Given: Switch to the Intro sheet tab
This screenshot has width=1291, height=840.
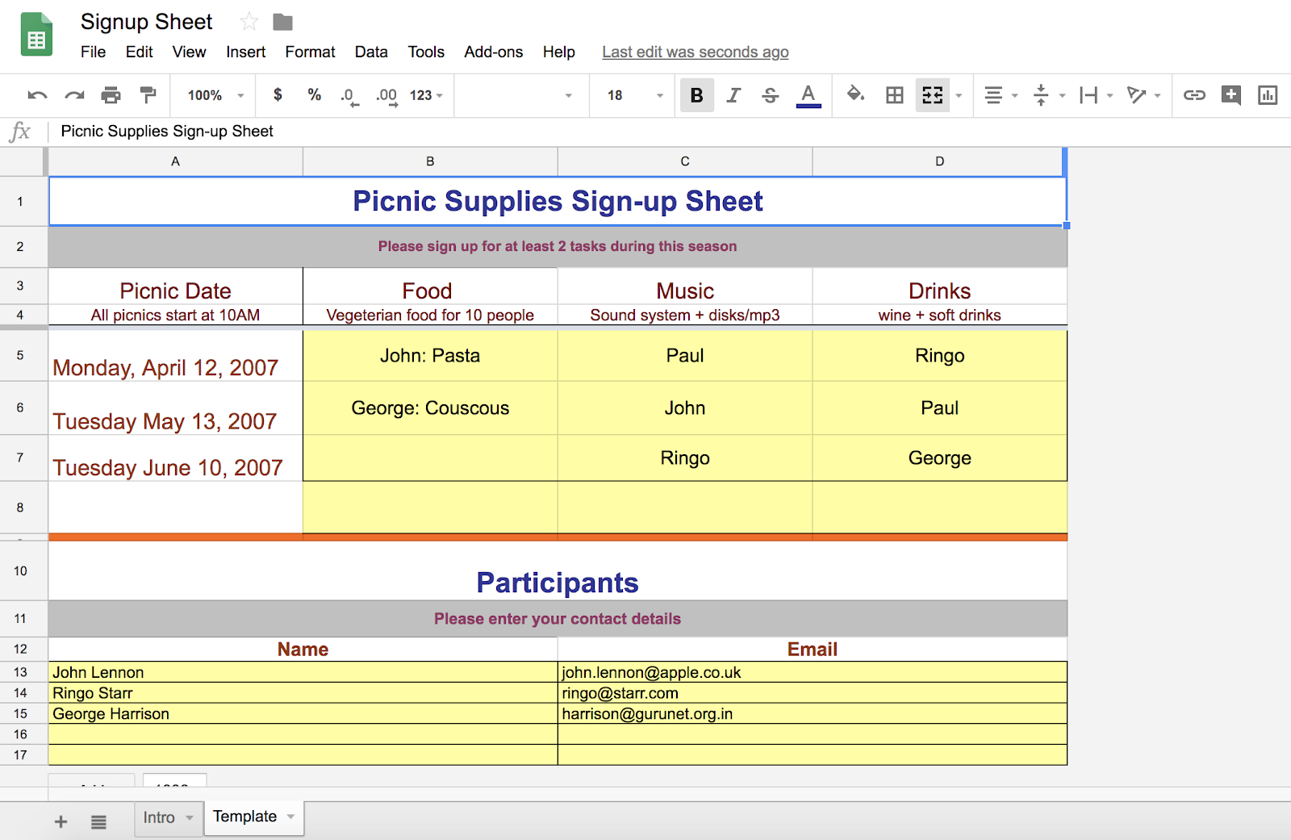Looking at the screenshot, I should (160, 817).
